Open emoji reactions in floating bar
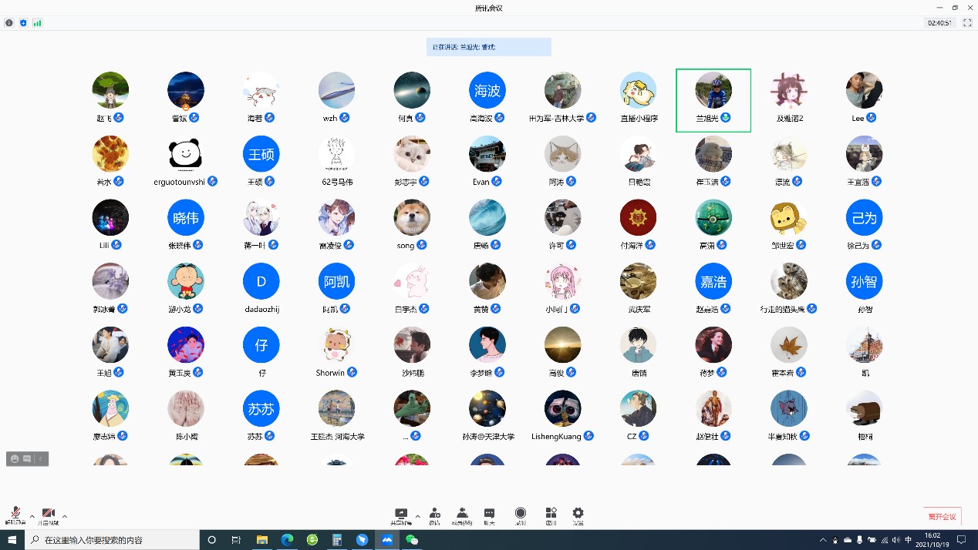This screenshot has width=978, height=550. [x=14, y=459]
